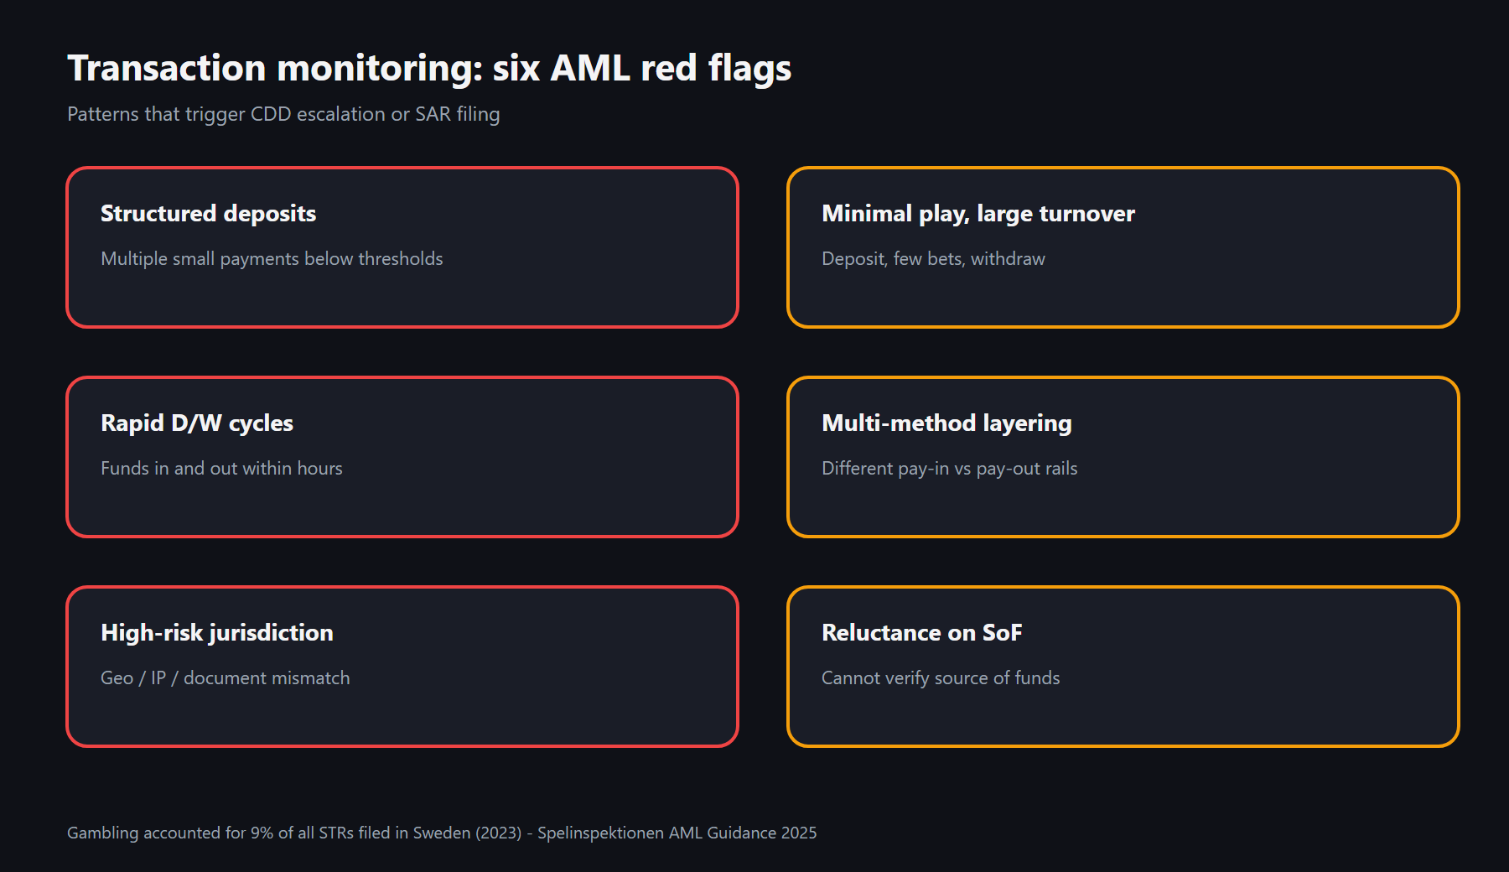Click the Multi-method layering heading
This screenshot has height=872, width=1509.
946,423
